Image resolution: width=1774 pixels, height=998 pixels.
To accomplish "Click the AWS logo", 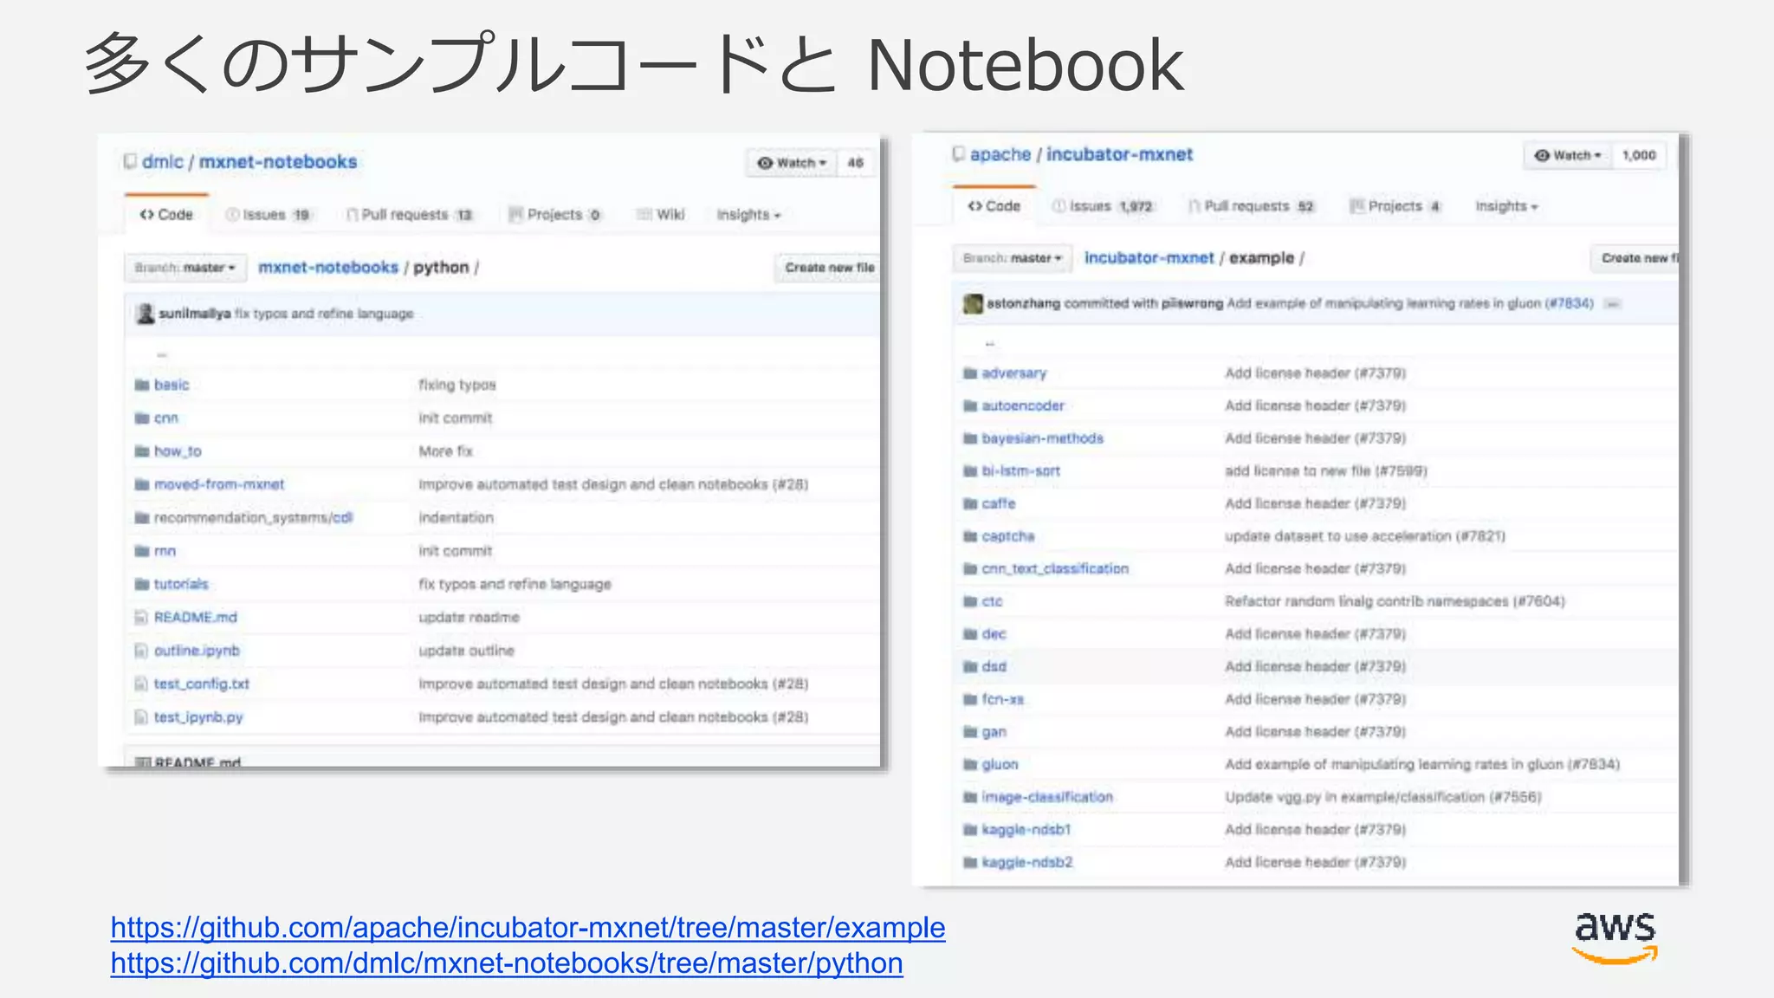I will [1615, 937].
